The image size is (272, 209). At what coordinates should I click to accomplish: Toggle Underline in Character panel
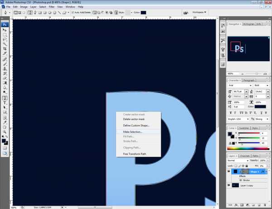261,113
